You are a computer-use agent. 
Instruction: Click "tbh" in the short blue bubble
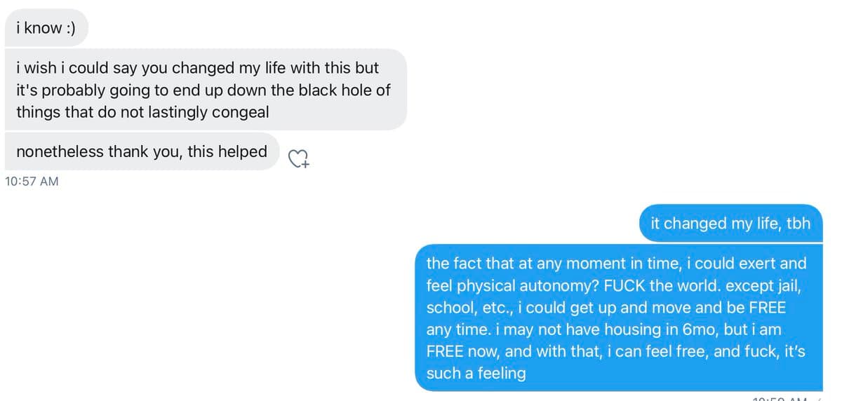(x=796, y=224)
